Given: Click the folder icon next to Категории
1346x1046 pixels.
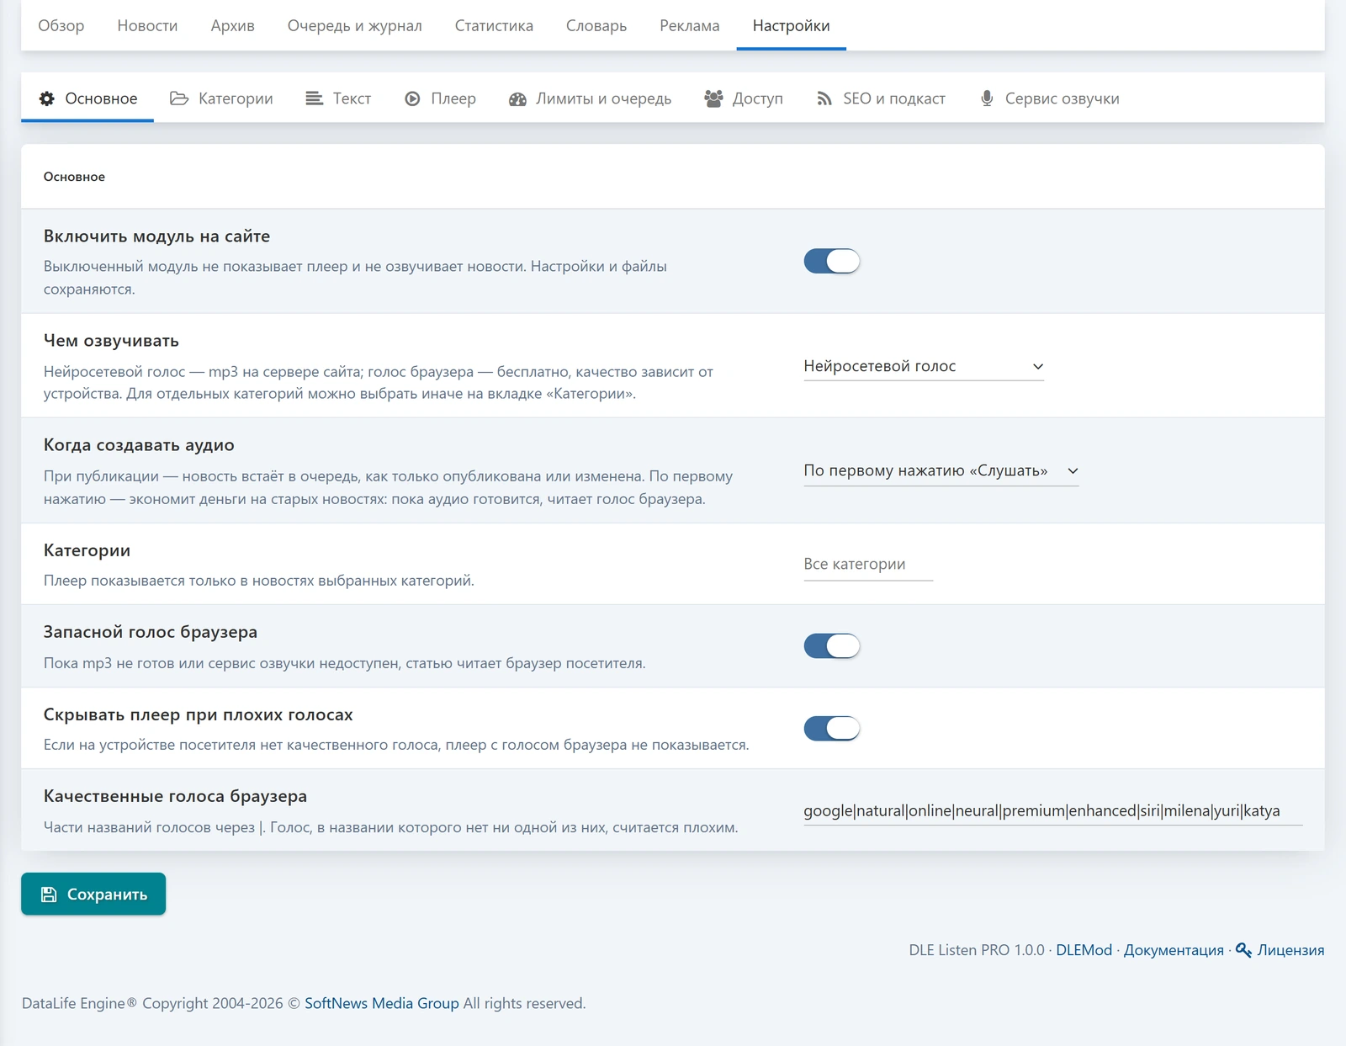Looking at the screenshot, I should (x=179, y=98).
